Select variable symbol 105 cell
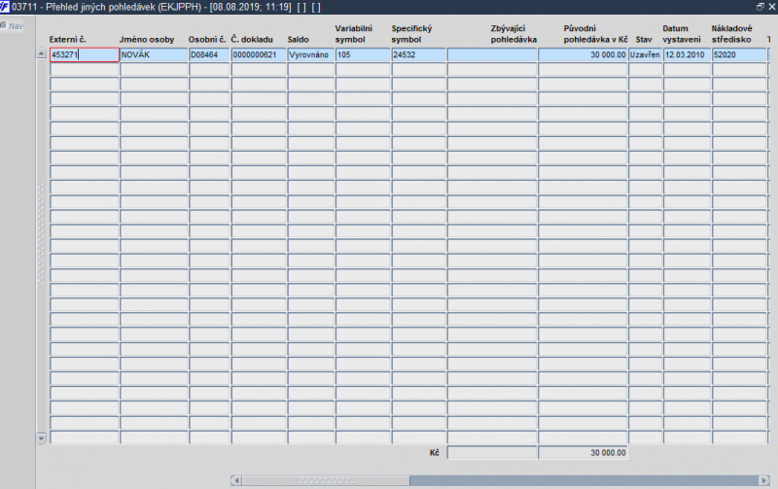This screenshot has height=489, width=778. pyautogui.click(x=363, y=54)
